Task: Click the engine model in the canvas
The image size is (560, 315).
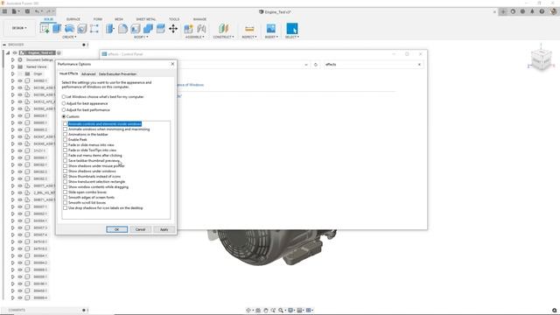Action: coord(271,247)
